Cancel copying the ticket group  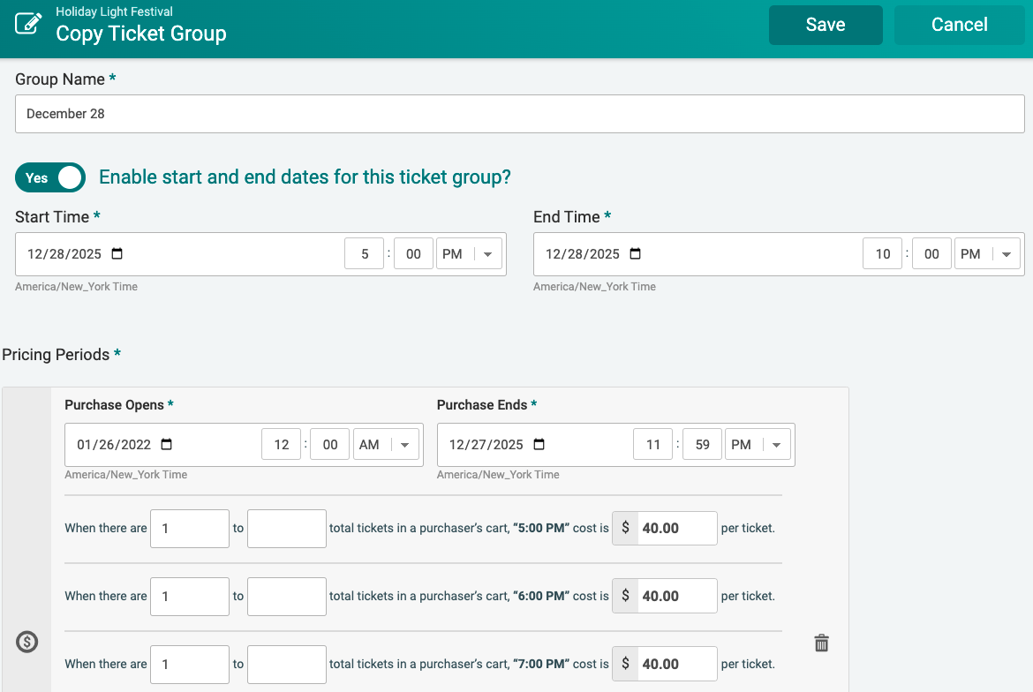click(959, 25)
